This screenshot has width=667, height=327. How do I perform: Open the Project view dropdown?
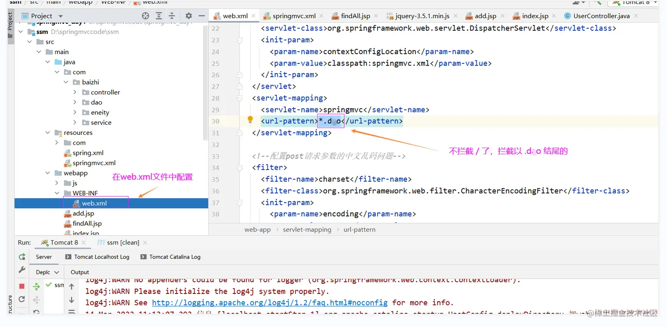pyautogui.click(x=60, y=16)
